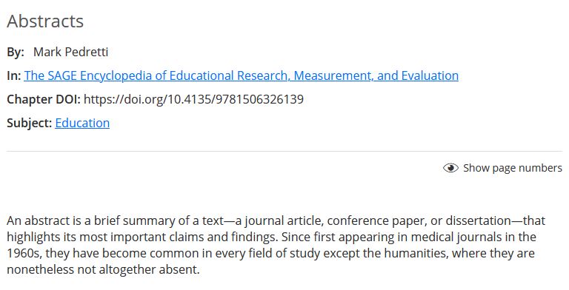The image size is (569, 290).
Task: Click the bold By: label
Action: tap(16, 53)
